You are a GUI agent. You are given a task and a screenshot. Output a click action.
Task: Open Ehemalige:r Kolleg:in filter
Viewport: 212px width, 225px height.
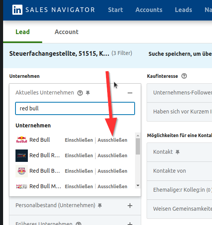click(x=180, y=190)
